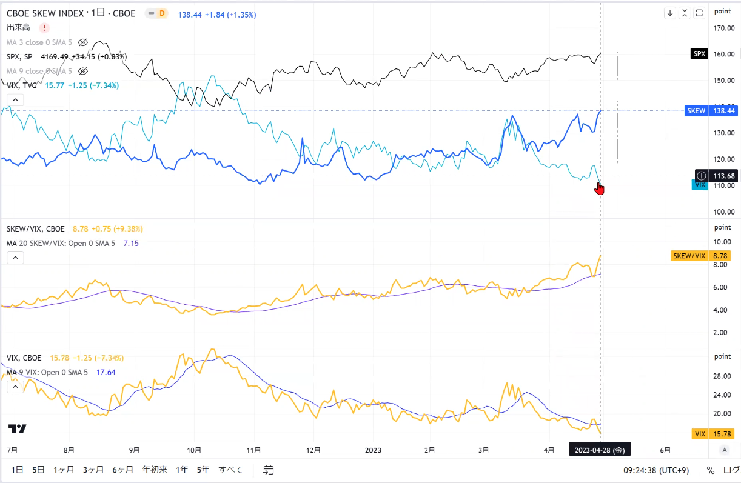Screen dimensions: 741x483
Task: Click the VIX pane point scale unit
Action: (x=722, y=356)
